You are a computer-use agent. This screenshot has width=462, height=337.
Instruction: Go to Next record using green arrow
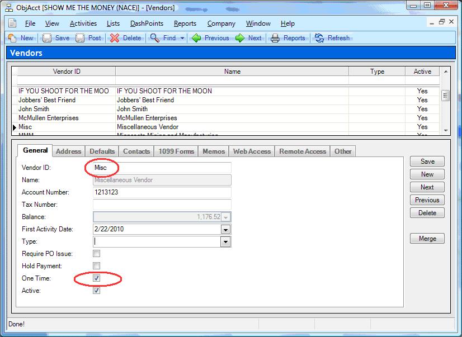tap(239, 38)
